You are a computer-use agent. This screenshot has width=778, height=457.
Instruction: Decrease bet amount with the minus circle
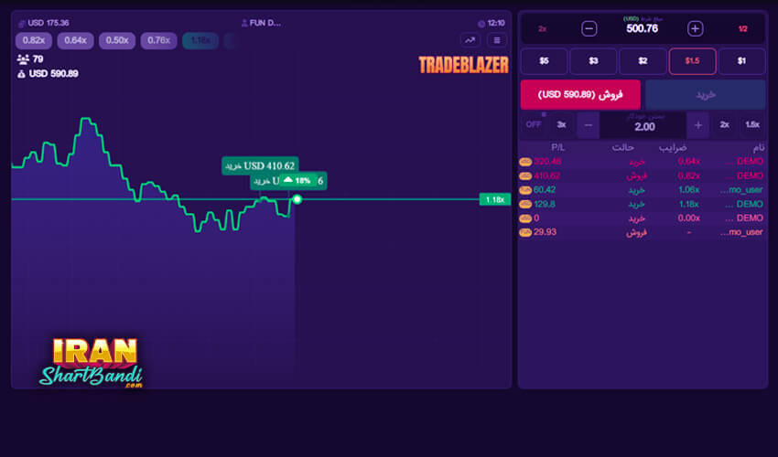point(589,28)
